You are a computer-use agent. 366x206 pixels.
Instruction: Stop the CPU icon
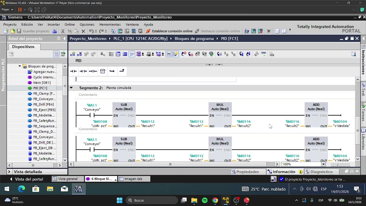[260, 31]
